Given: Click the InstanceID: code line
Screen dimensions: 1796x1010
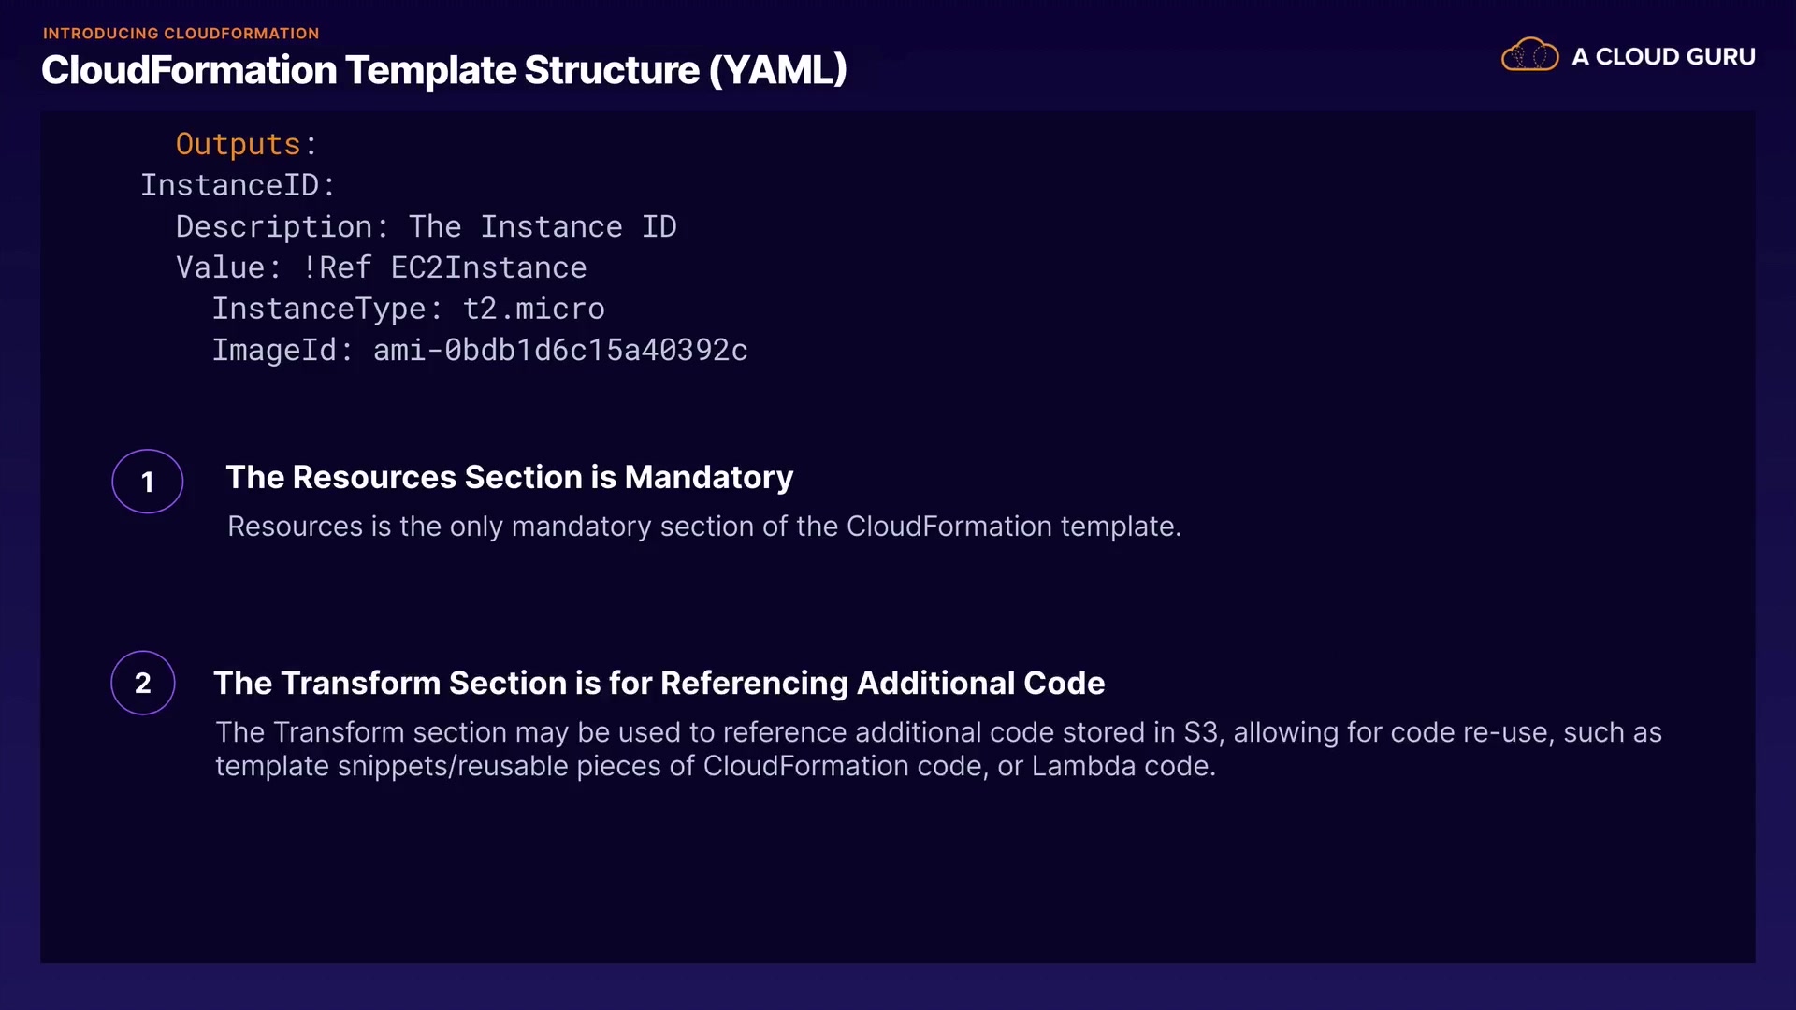Looking at the screenshot, I should (238, 185).
